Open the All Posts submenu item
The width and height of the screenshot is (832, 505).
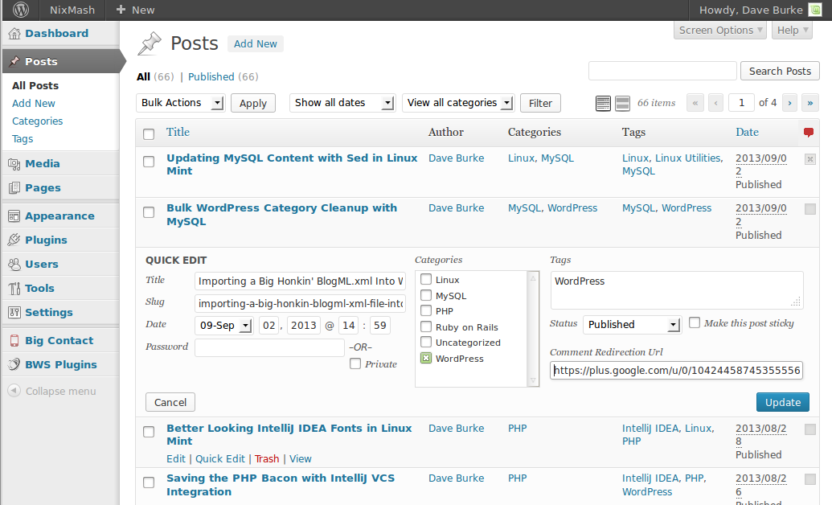35,85
